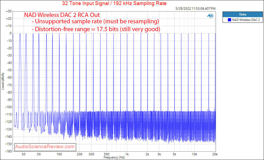Click the +30 y-axis tick label

[x=9, y=11]
